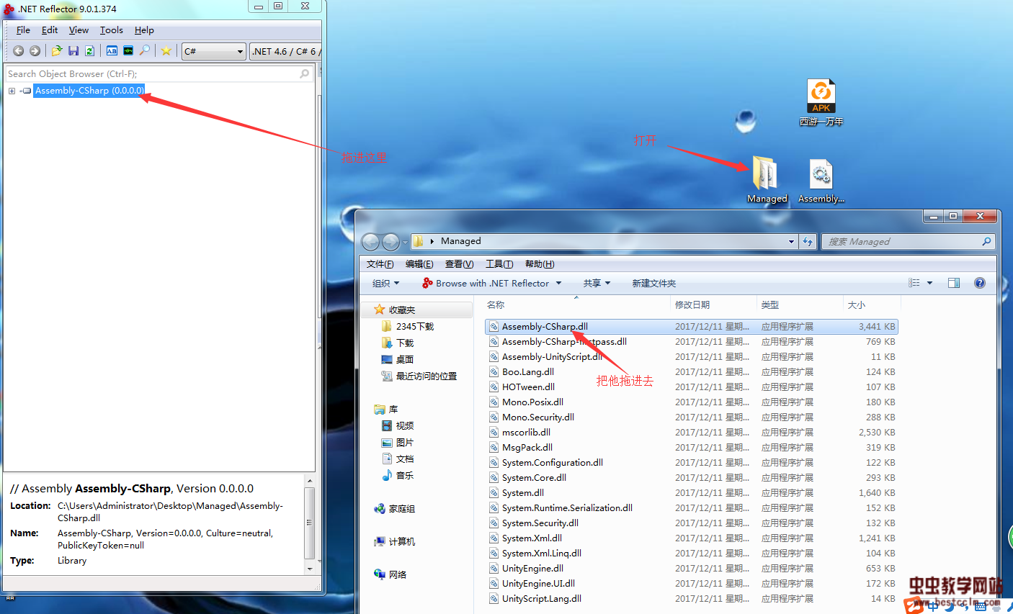Image resolution: width=1013 pixels, height=614 pixels.
Task: Open the view options dropdown arrow
Action: pos(929,283)
